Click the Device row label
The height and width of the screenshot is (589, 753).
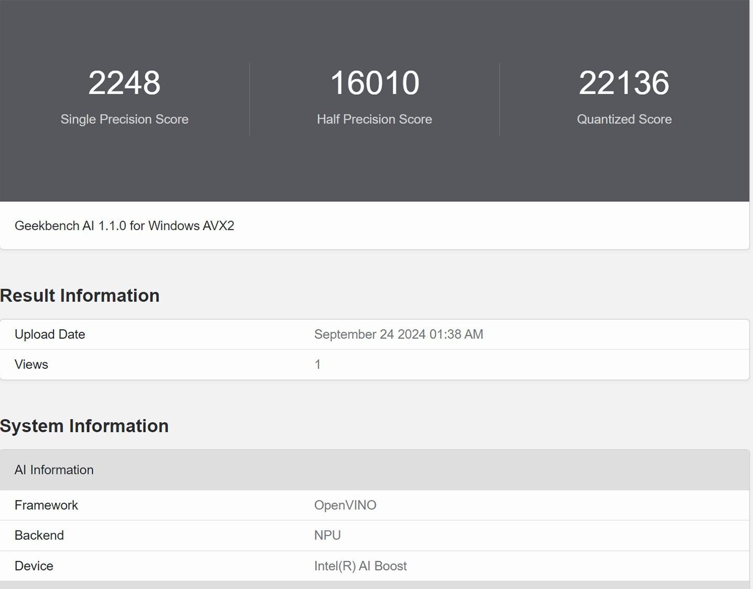[x=34, y=566]
